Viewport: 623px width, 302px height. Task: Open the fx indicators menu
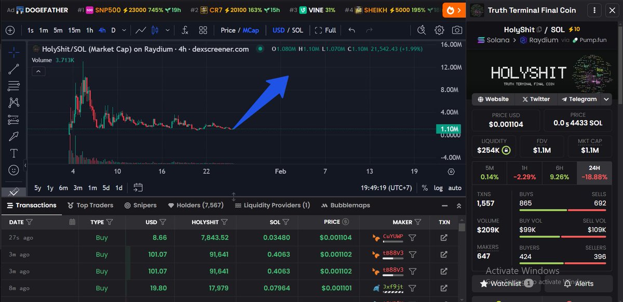click(x=185, y=30)
